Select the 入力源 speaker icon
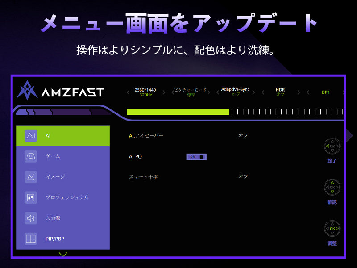 (31, 218)
